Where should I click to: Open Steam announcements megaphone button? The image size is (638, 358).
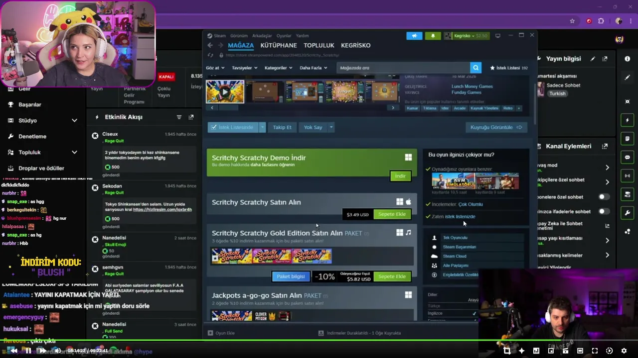pos(414,36)
